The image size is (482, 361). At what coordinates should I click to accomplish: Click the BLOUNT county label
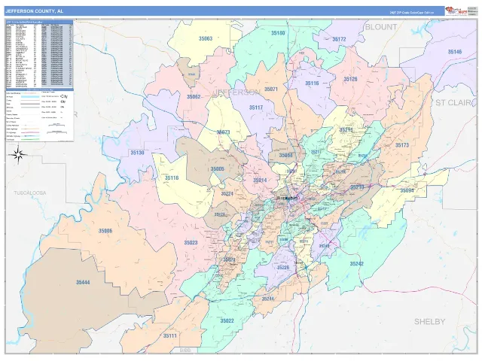(381, 27)
